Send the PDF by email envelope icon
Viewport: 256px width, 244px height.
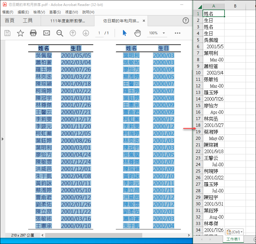[x=47, y=33]
